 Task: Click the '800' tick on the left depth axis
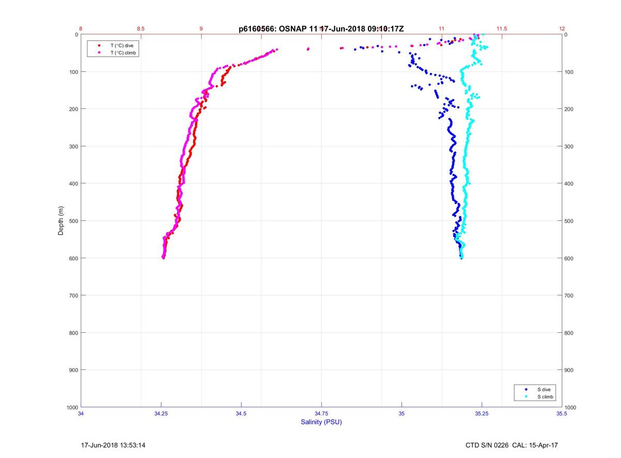click(73, 333)
